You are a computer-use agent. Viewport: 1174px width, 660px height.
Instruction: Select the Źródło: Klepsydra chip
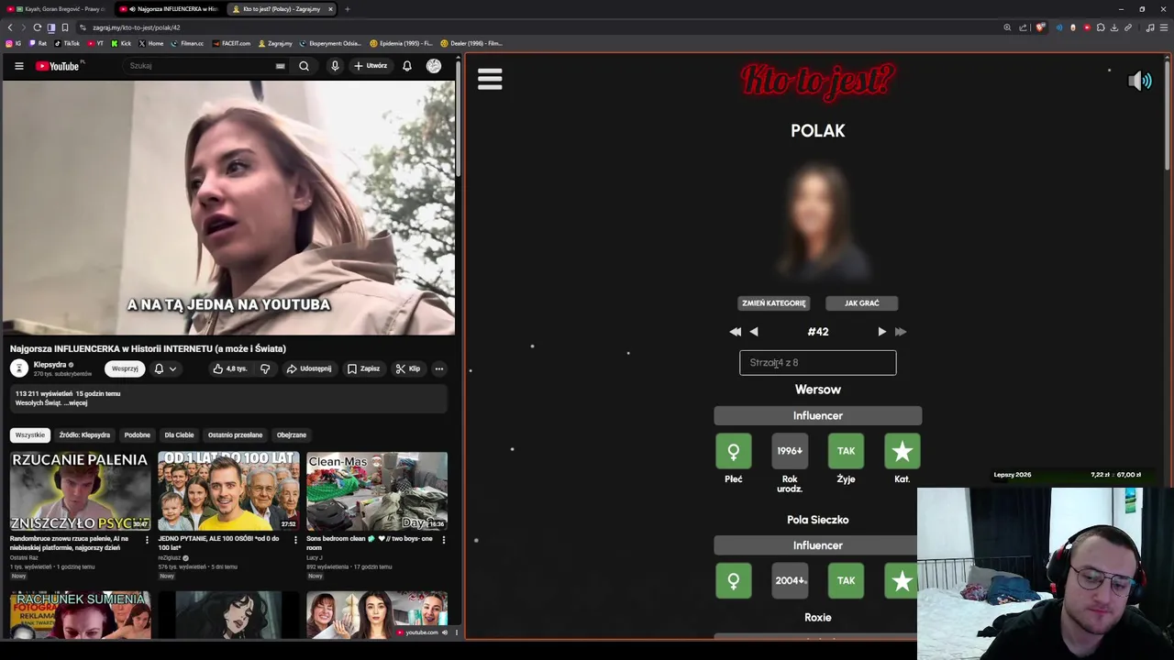click(x=84, y=434)
